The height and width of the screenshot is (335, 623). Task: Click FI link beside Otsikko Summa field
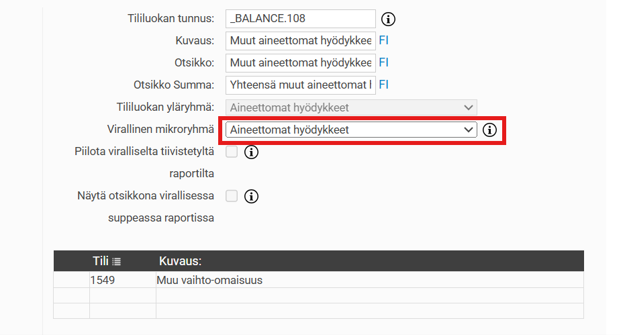(x=383, y=85)
